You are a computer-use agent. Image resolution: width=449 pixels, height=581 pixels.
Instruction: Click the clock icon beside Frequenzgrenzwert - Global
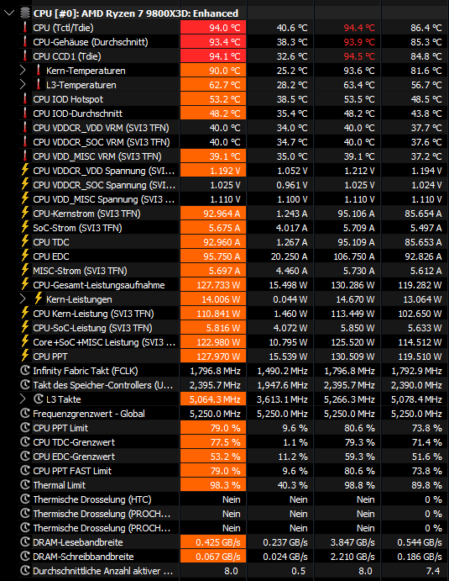click(x=25, y=413)
